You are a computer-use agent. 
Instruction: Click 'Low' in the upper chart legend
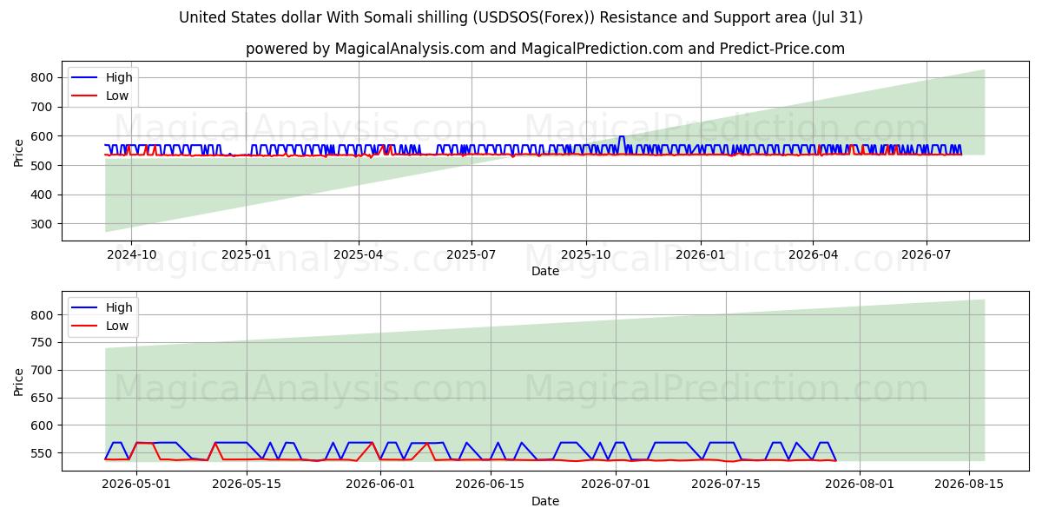(117, 96)
